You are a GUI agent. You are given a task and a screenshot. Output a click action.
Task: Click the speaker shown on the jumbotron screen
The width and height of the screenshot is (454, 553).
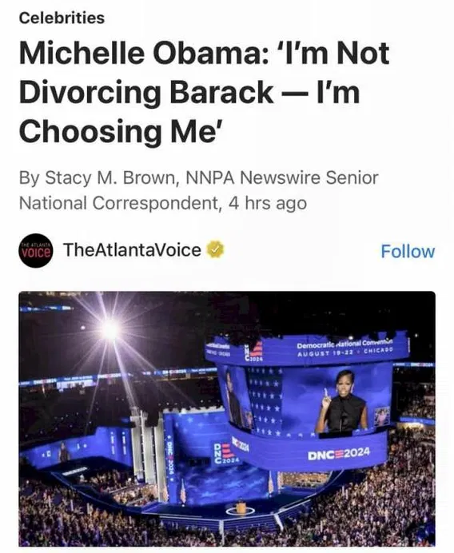coord(342,402)
